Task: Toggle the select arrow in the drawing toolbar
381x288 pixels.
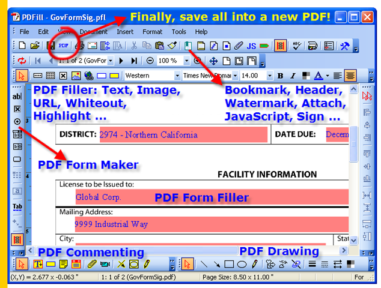Action: point(187,264)
